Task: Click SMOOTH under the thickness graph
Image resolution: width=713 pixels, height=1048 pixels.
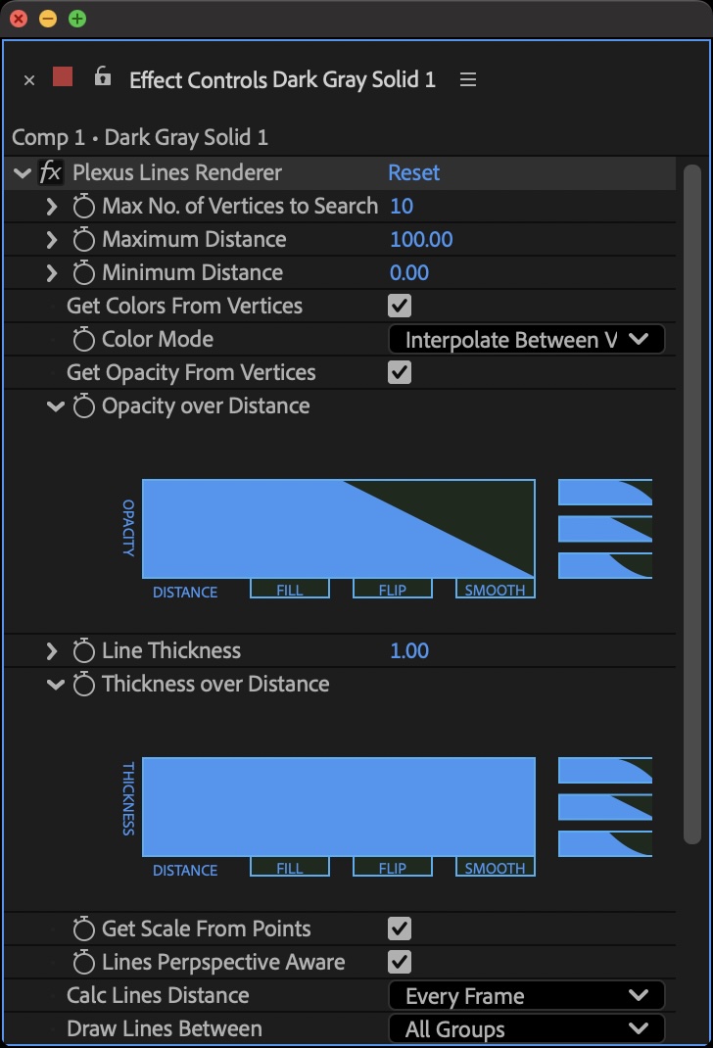Action: click(x=496, y=867)
